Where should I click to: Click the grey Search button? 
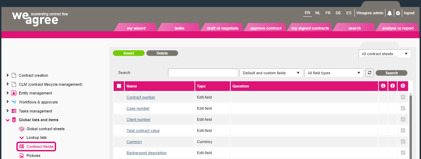391,73
